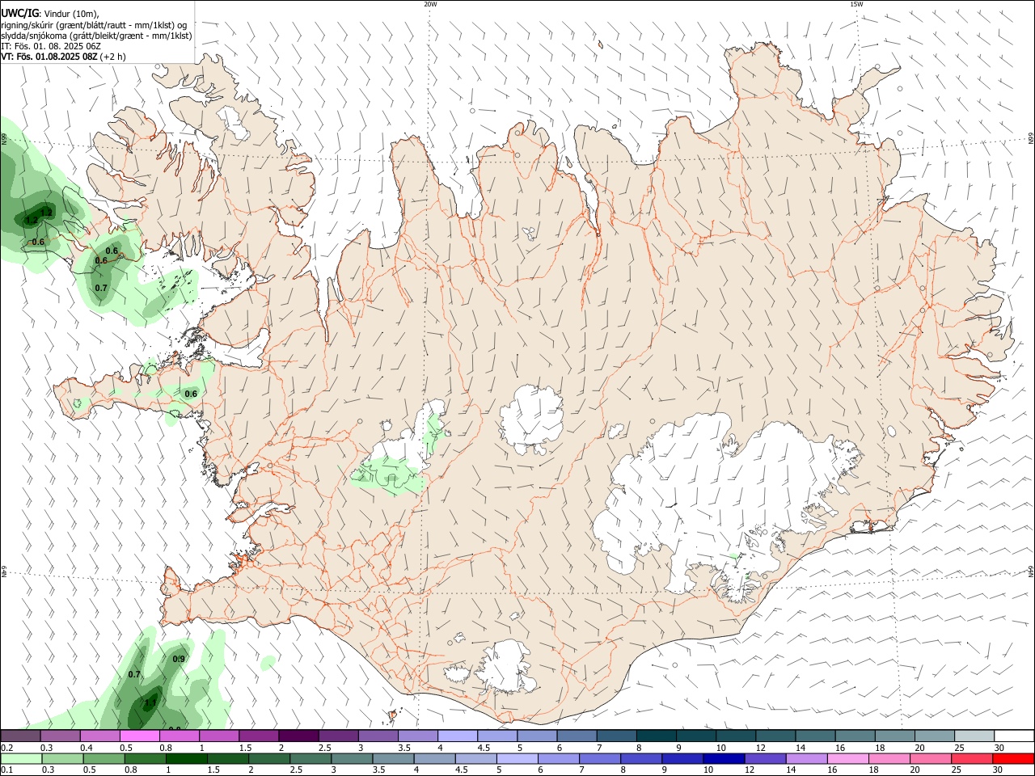Select the lavender rain swatch between 5 and 6

(517, 758)
